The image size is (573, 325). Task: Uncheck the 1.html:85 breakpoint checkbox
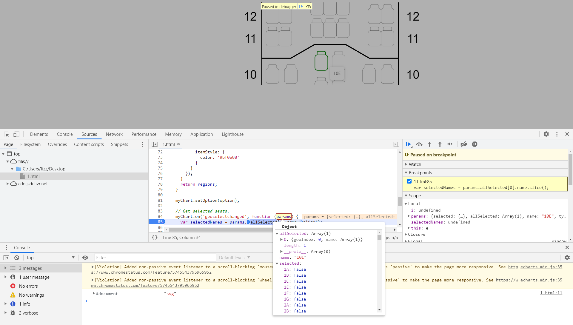pyautogui.click(x=409, y=181)
